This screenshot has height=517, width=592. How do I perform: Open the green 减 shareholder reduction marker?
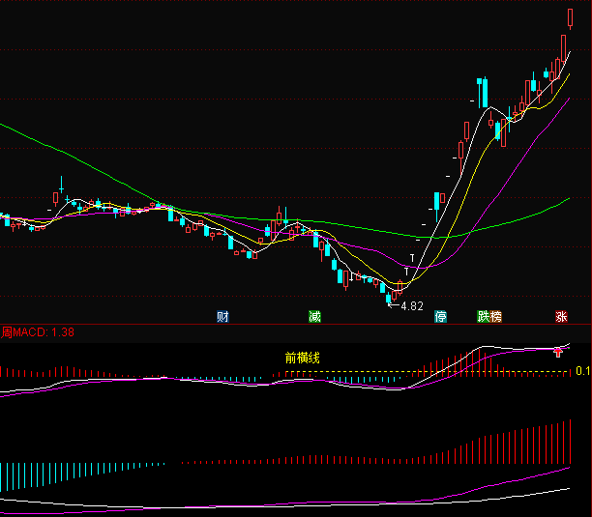pos(314,317)
